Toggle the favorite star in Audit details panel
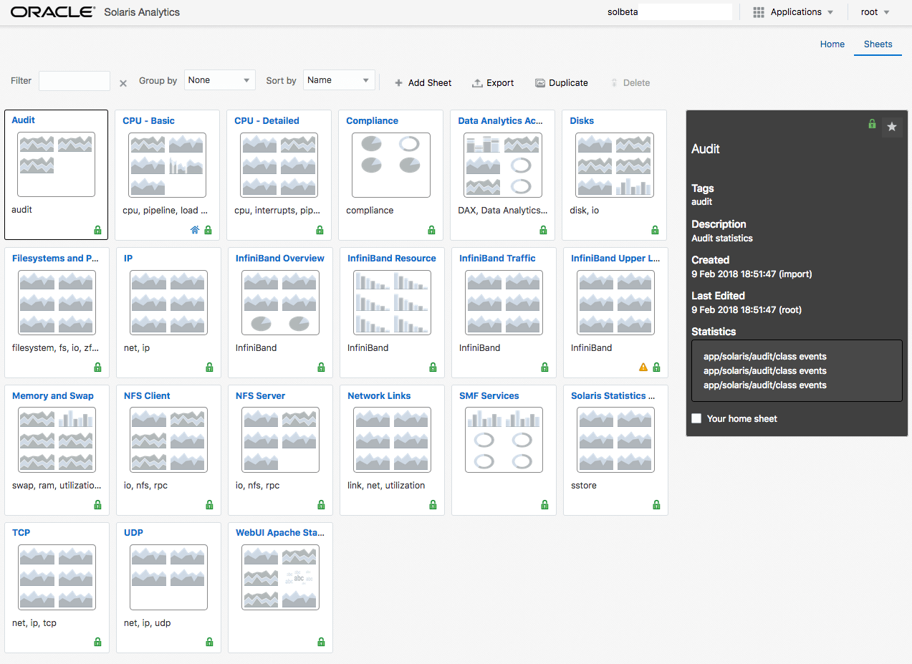This screenshot has height=664, width=912. point(892,127)
